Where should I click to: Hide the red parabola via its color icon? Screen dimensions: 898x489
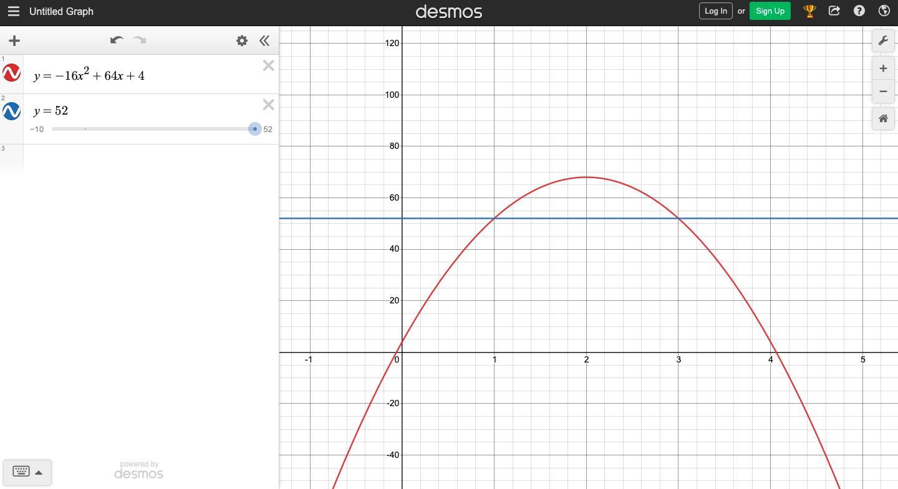(x=12, y=73)
